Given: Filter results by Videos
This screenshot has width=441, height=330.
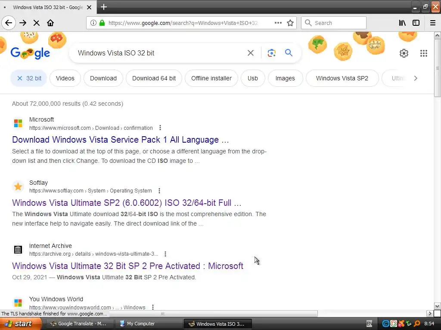Looking at the screenshot, I should [65, 78].
